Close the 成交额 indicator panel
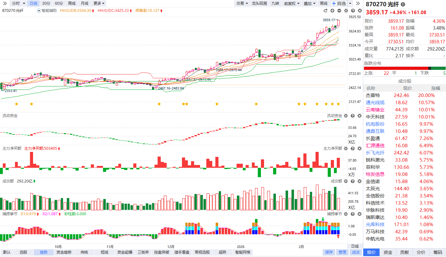This screenshot has height=257, width=446. [x=359, y=181]
